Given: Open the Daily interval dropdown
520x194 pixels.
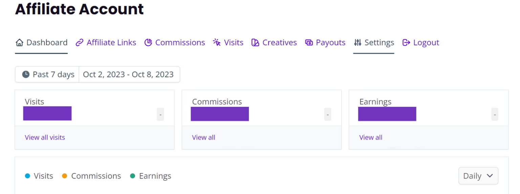Looking at the screenshot, I should [478, 176].
